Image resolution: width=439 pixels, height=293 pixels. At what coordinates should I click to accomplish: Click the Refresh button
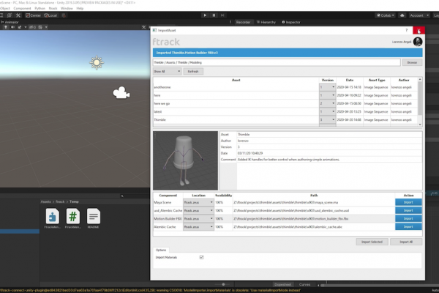click(x=193, y=72)
